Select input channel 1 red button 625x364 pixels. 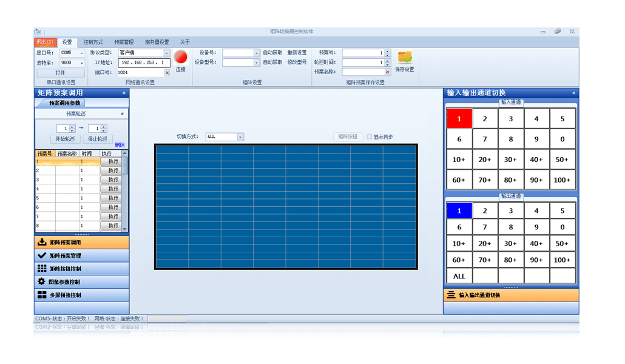tap(459, 119)
